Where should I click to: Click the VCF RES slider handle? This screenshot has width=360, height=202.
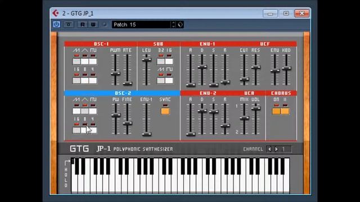pos(256,67)
